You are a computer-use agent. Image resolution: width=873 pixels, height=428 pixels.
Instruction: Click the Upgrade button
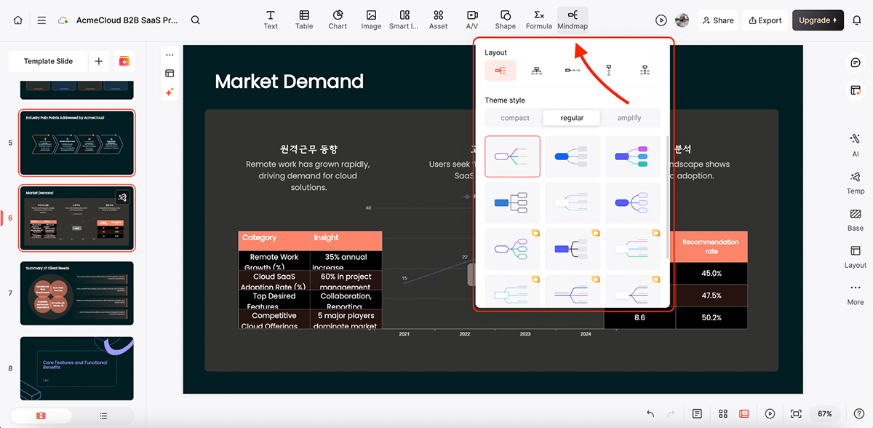pyautogui.click(x=818, y=20)
